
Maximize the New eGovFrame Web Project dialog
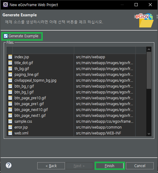pos(136,5)
